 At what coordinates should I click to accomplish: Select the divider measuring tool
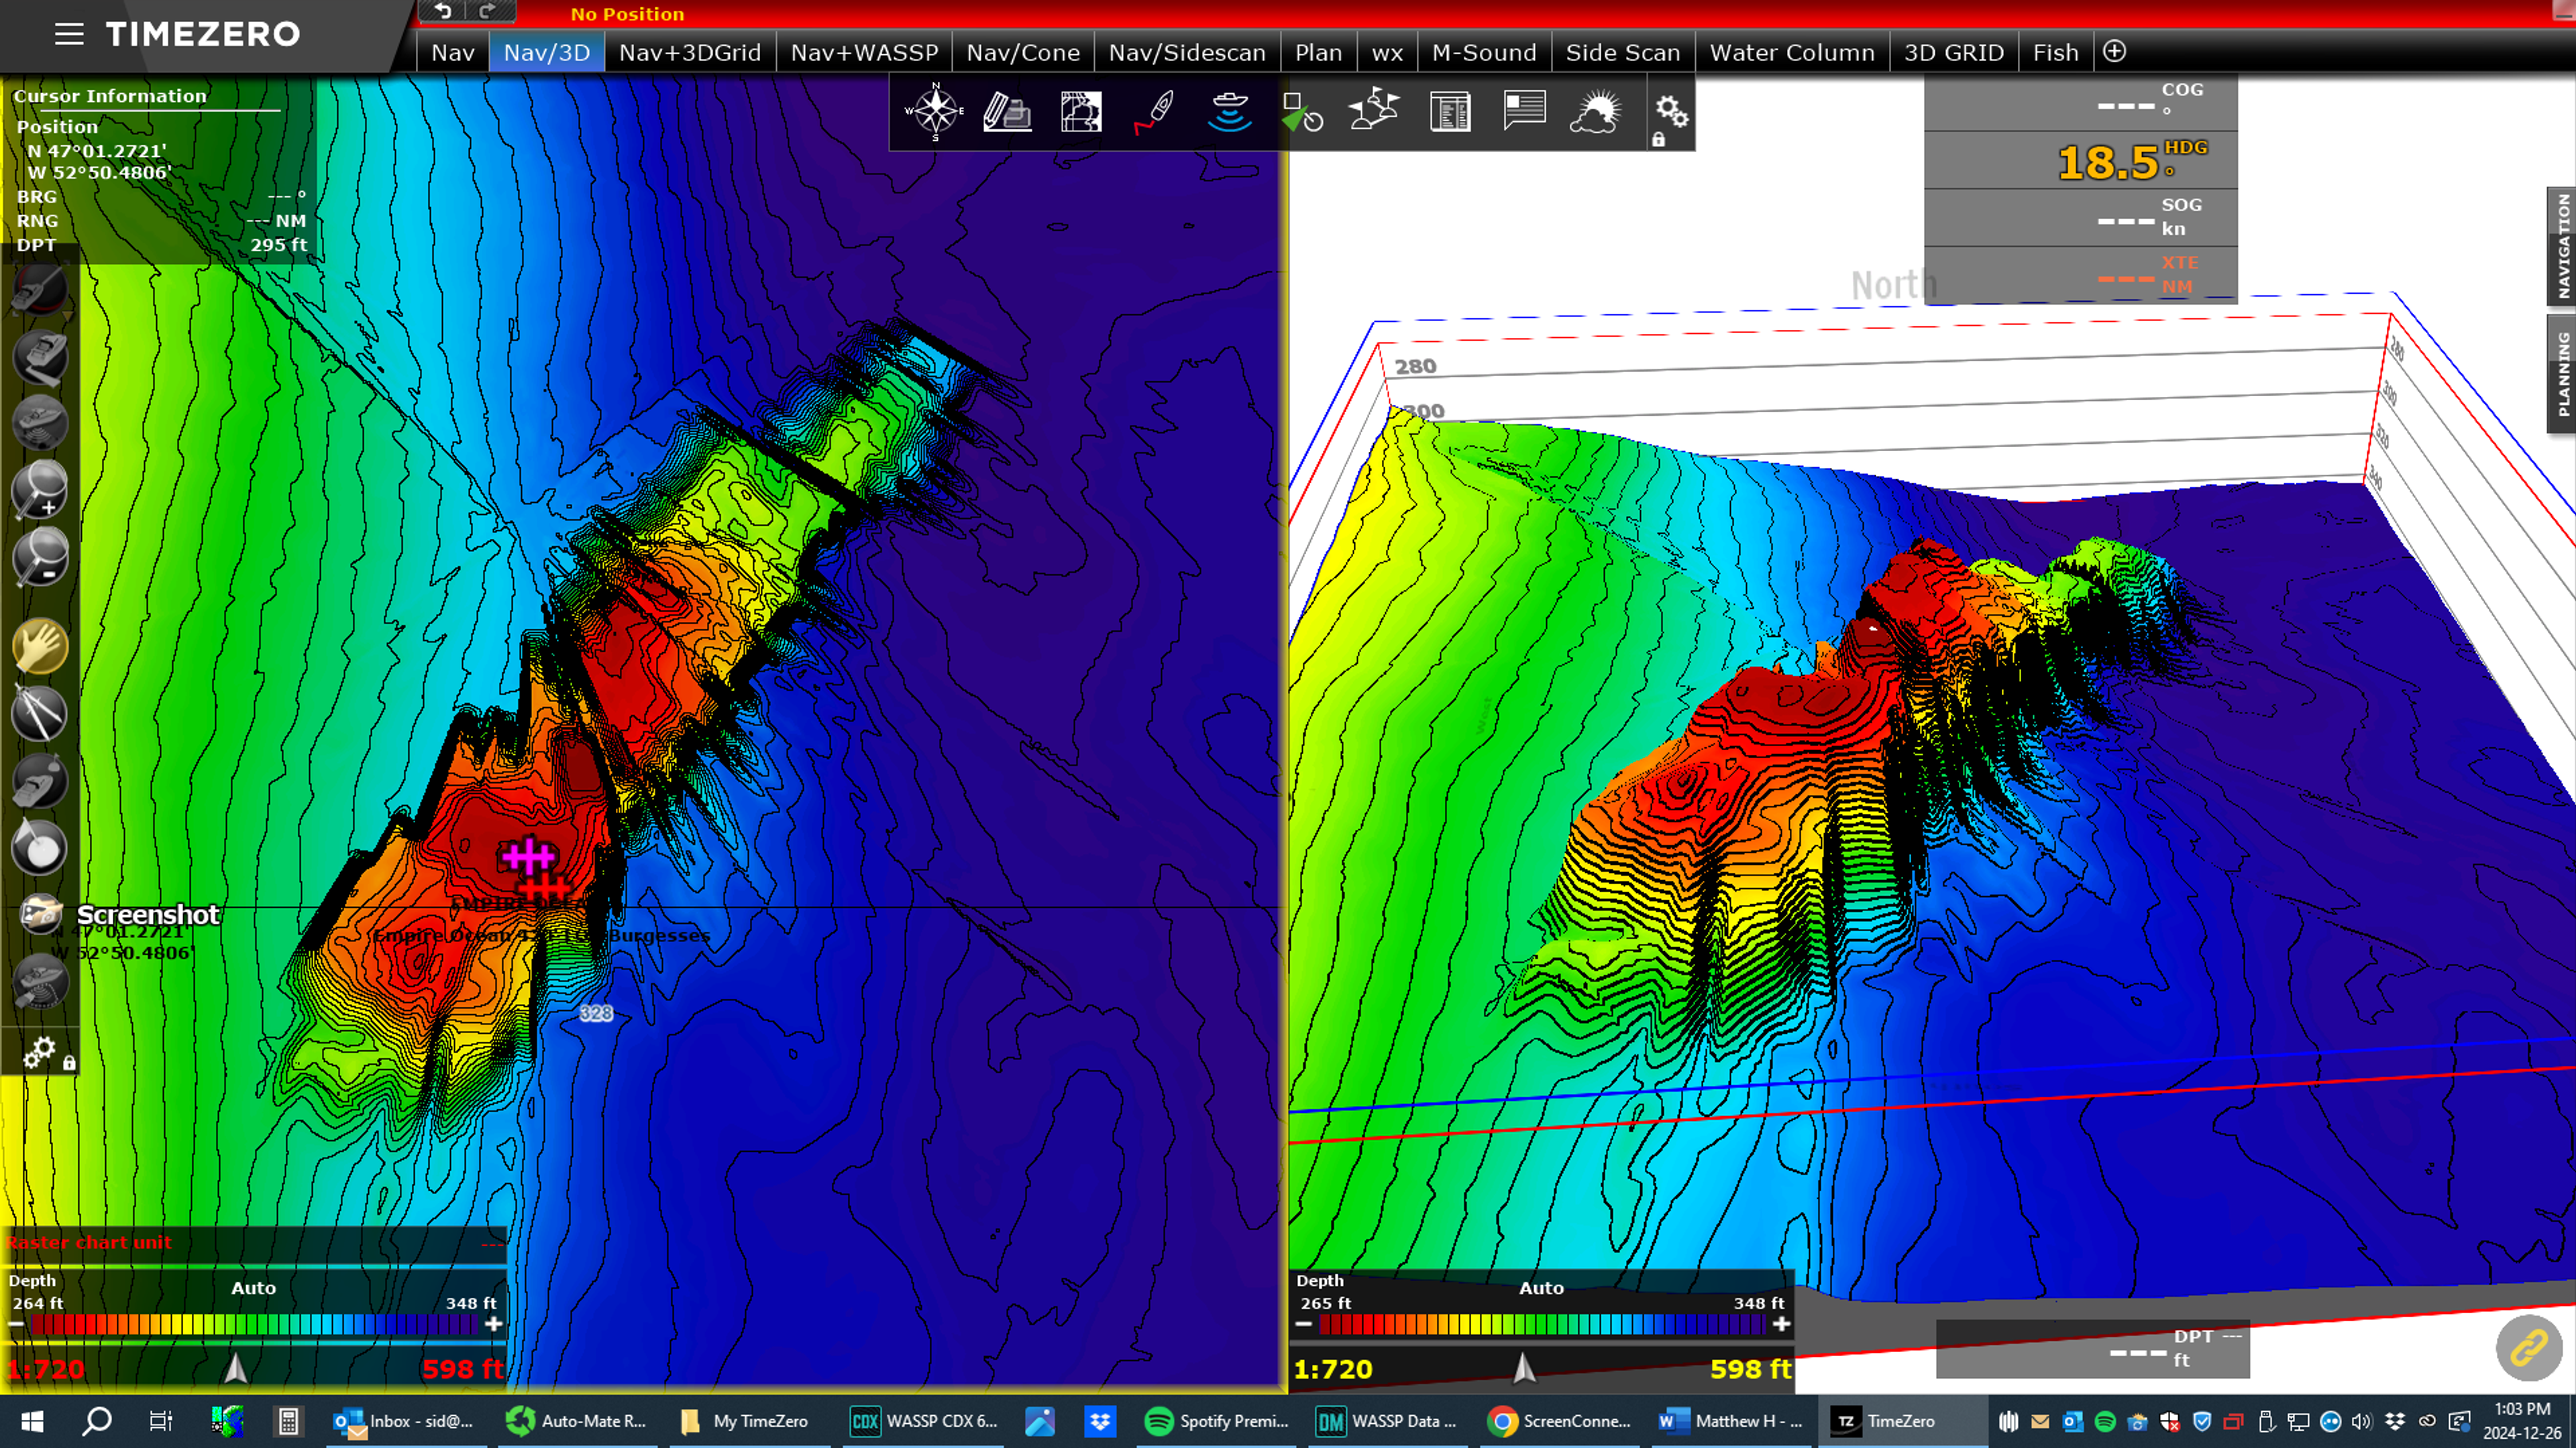click(x=40, y=713)
